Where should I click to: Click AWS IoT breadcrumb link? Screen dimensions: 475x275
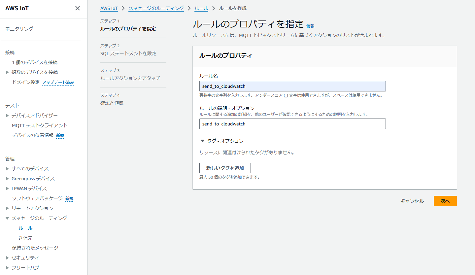(x=109, y=8)
